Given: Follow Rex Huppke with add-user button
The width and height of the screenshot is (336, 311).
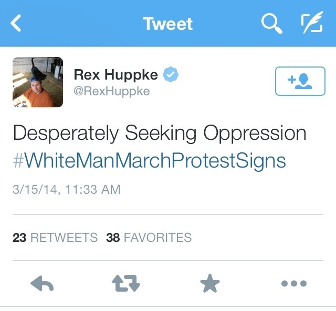Looking at the screenshot, I should tap(300, 82).
